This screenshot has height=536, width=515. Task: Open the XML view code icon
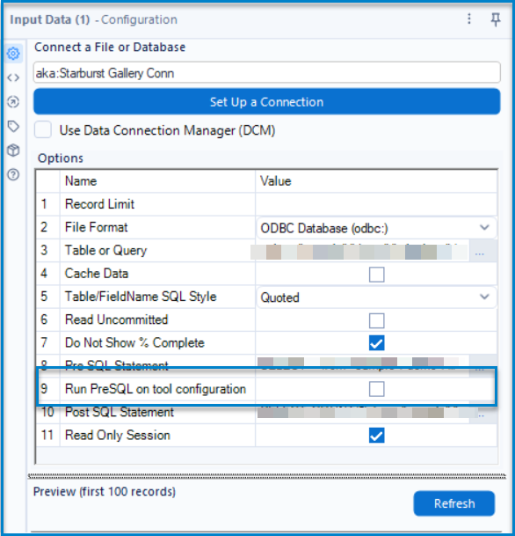(x=13, y=78)
